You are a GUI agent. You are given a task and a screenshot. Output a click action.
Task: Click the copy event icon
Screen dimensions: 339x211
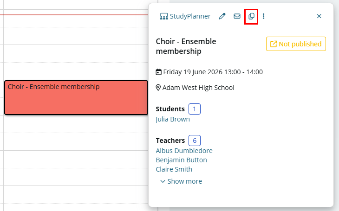(251, 16)
